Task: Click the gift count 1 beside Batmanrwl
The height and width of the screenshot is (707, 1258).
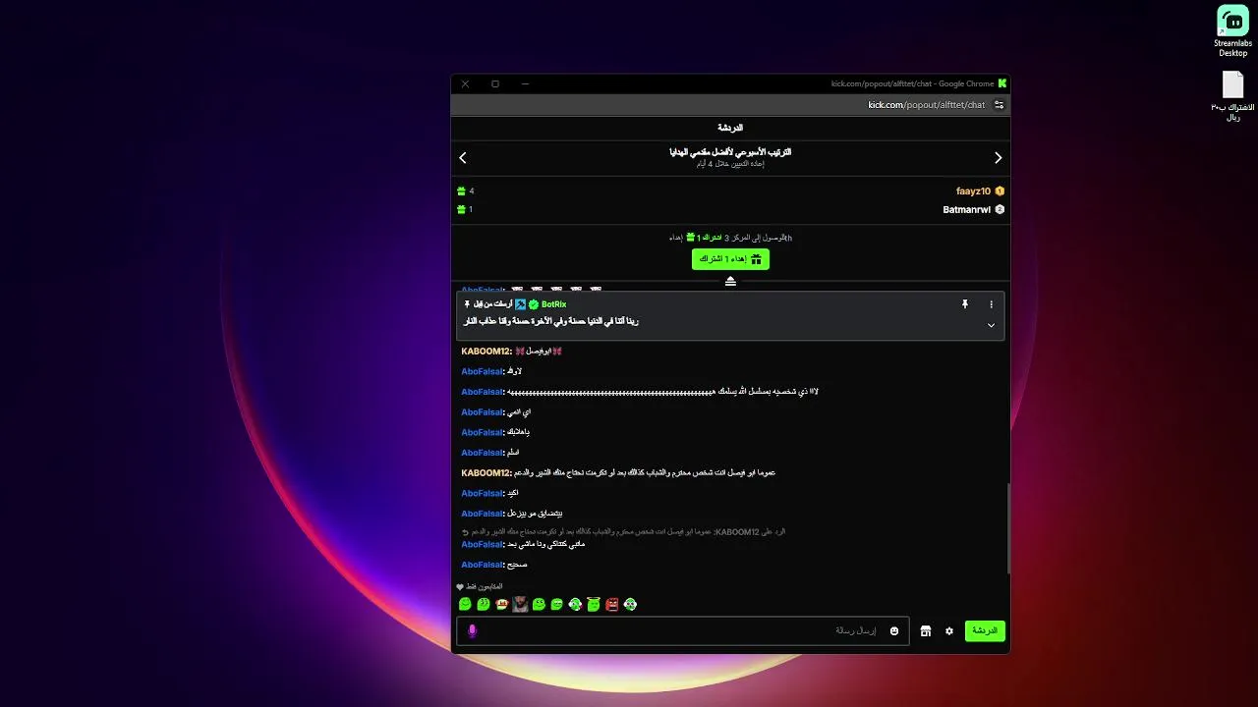Action: tap(471, 209)
